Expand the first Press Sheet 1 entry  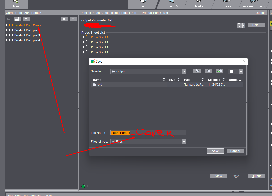tap(84, 37)
